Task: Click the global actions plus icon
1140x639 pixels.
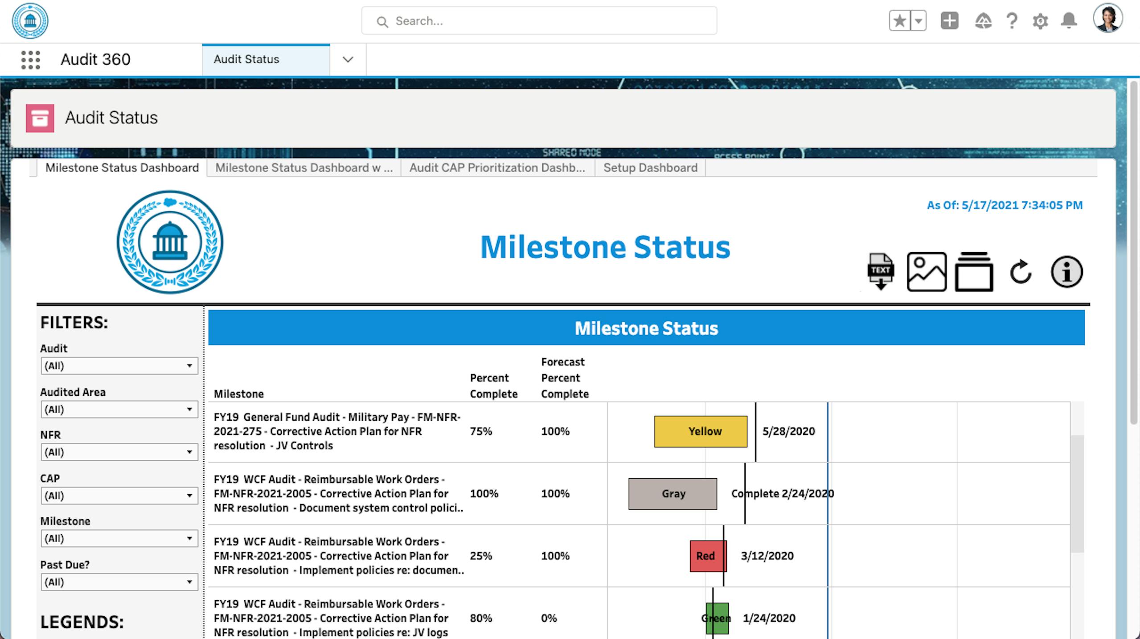Action: coord(949,20)
